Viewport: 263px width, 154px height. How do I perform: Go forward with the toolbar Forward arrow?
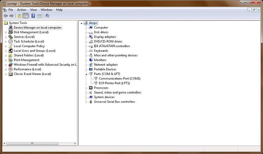tap(12, 16)
